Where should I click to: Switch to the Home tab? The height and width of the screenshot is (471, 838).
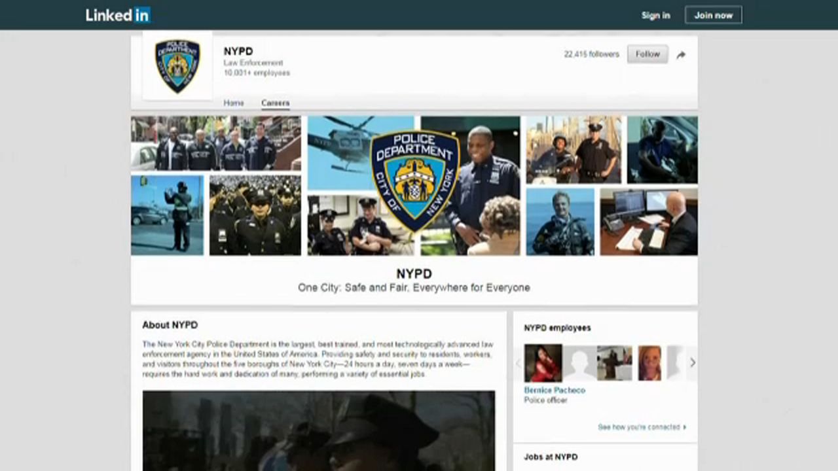(234, 103)
